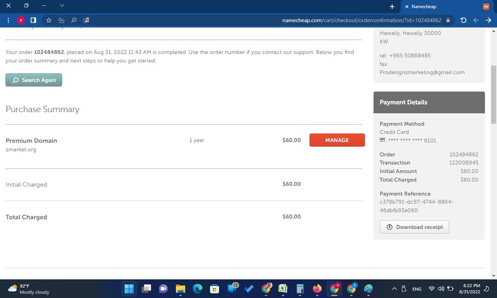497x298 pixels.
Task: Click the Payment Details panel header
Action: point(429,102)
